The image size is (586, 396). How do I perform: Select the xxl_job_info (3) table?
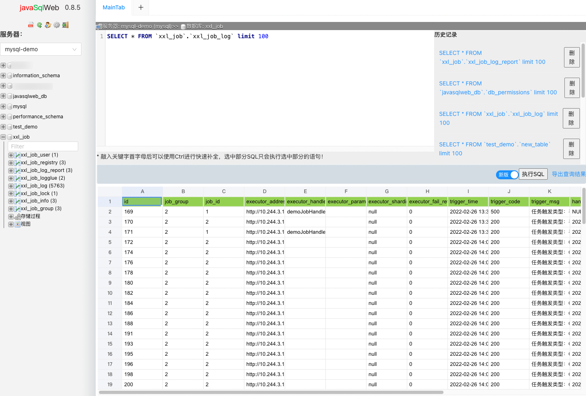pos(39,201)
